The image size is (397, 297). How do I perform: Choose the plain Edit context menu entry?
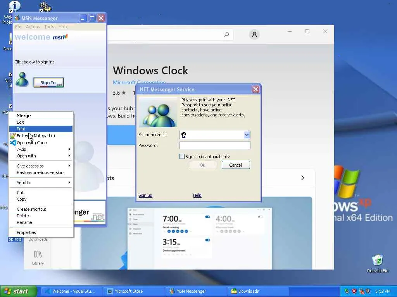[x=41, y=122]
